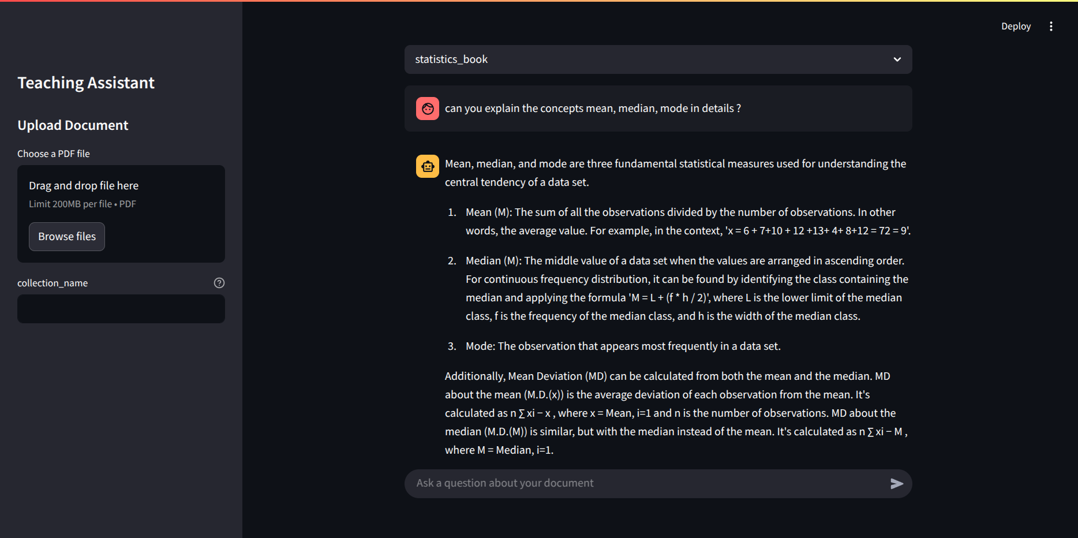Expand the chevron arrow of collection dropdown
The width and height of the screenshot is (1078, 538).
pos(897,59)
